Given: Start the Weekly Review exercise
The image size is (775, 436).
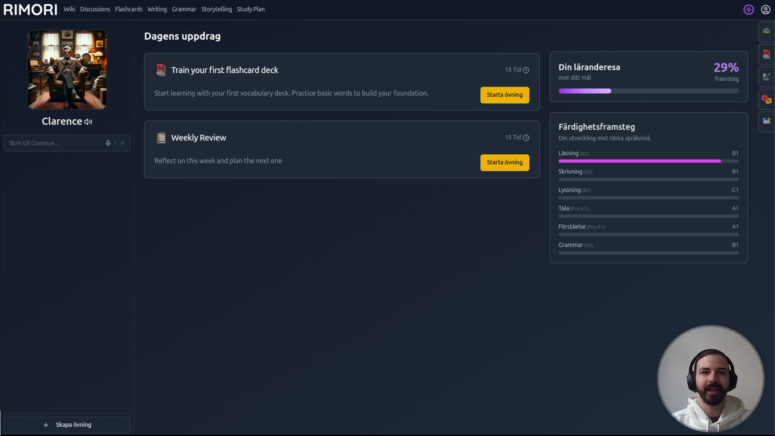Looking at the screenshot, I should point(504,162).
